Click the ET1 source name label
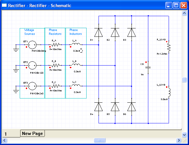 (x=26, y=41)
